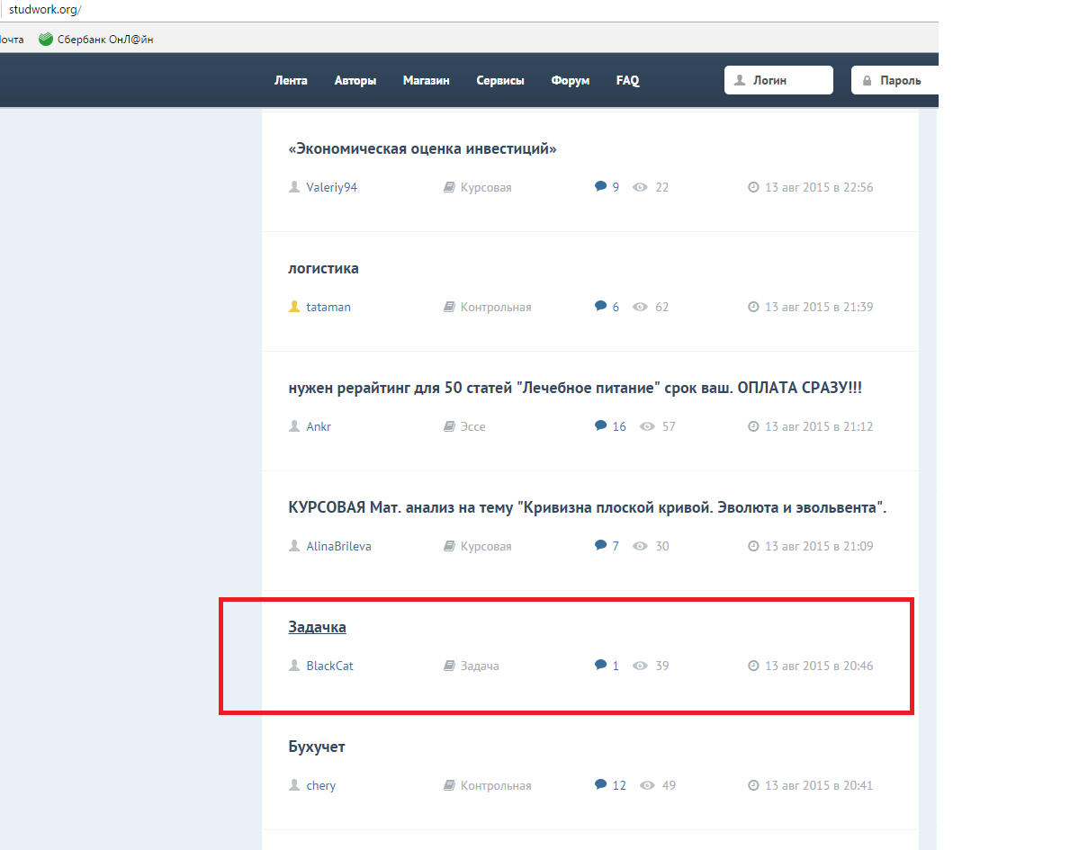
Task: Click the lock icon in Пароль field
Action: 867,80
